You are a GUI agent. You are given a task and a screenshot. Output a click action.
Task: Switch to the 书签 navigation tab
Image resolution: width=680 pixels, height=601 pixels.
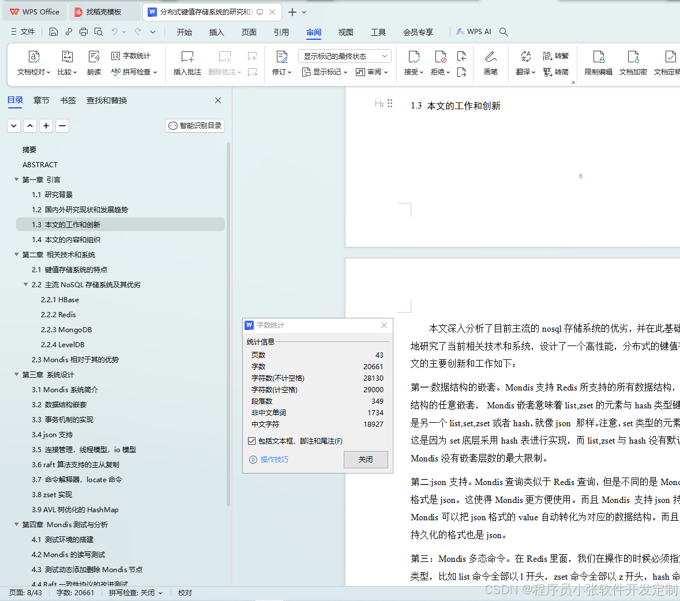pos(67,100)
